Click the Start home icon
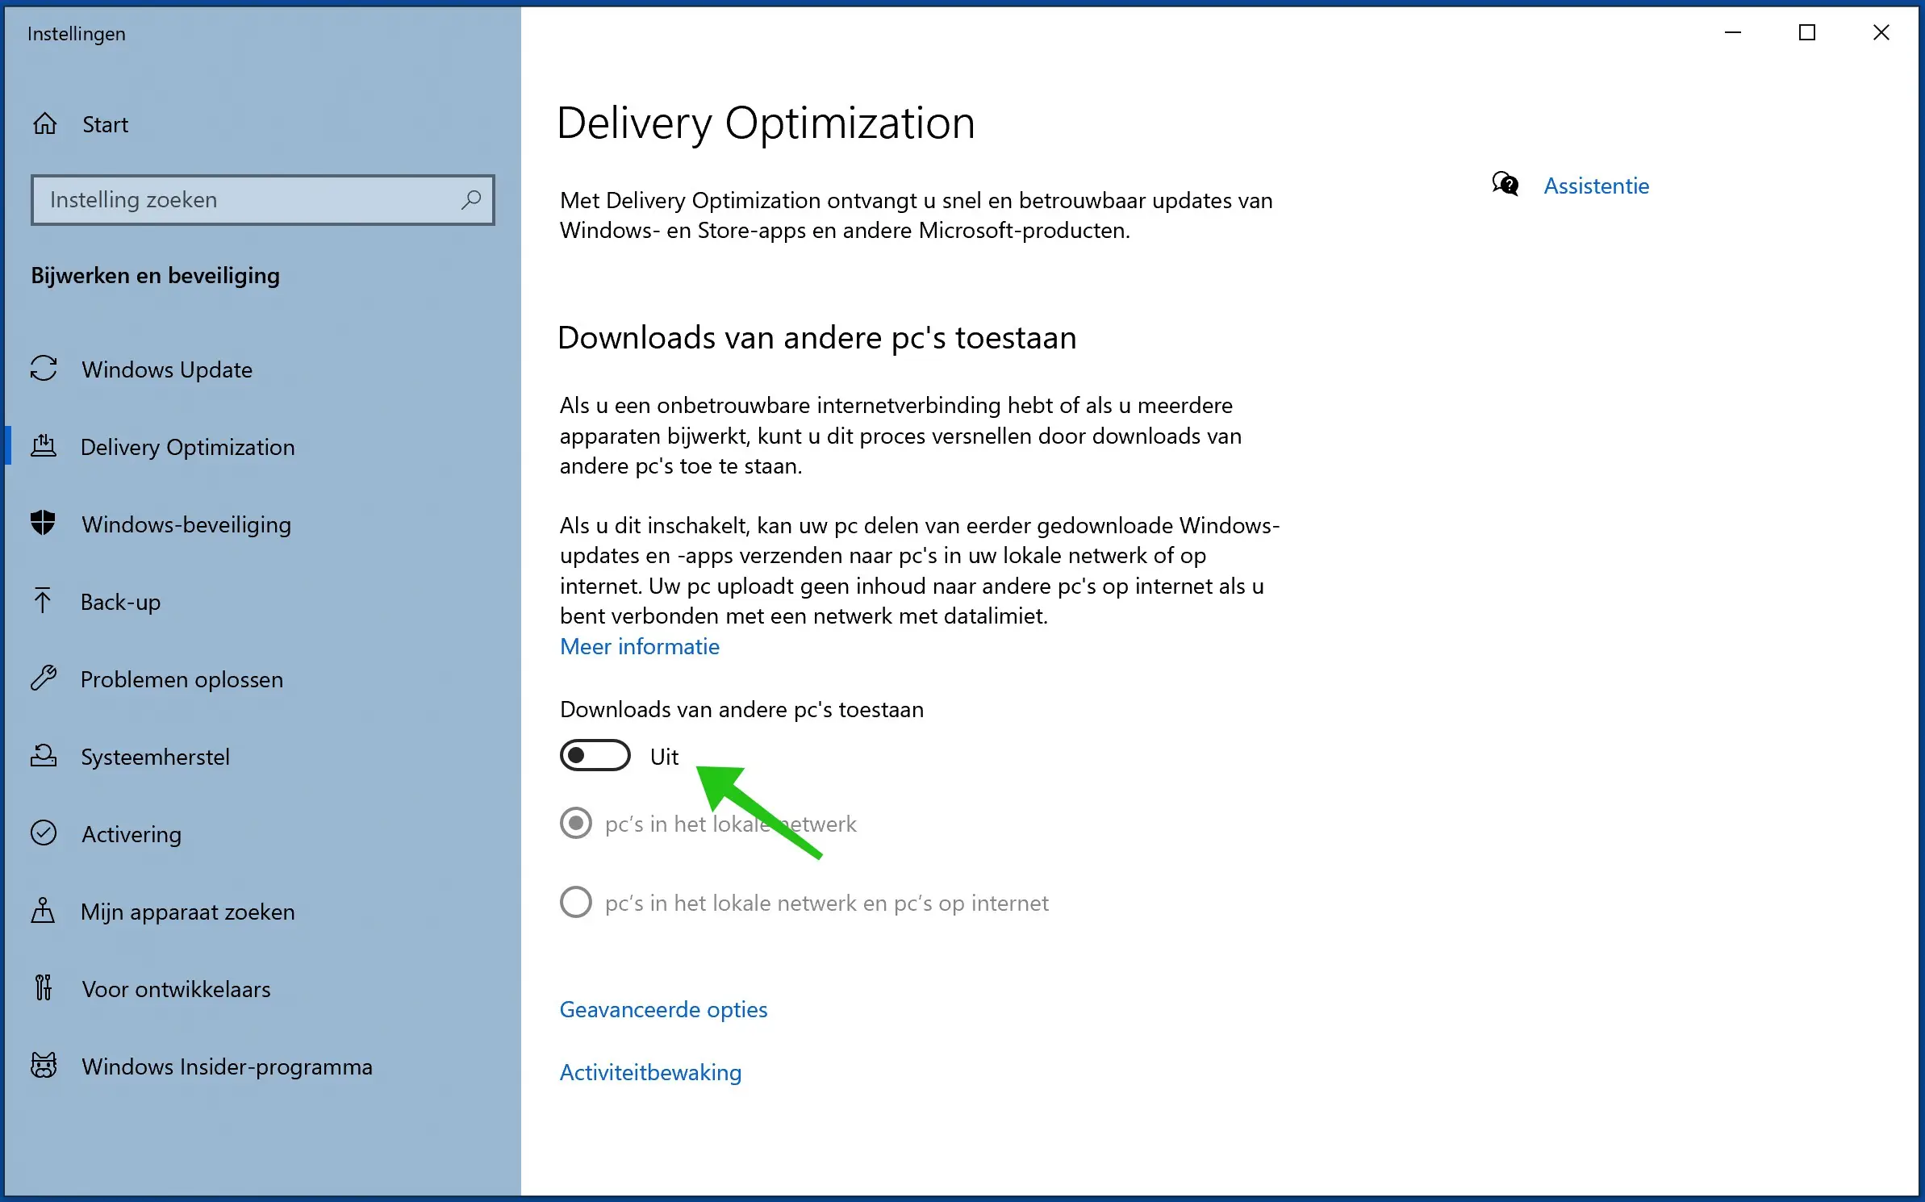 (x=45, y=123)
